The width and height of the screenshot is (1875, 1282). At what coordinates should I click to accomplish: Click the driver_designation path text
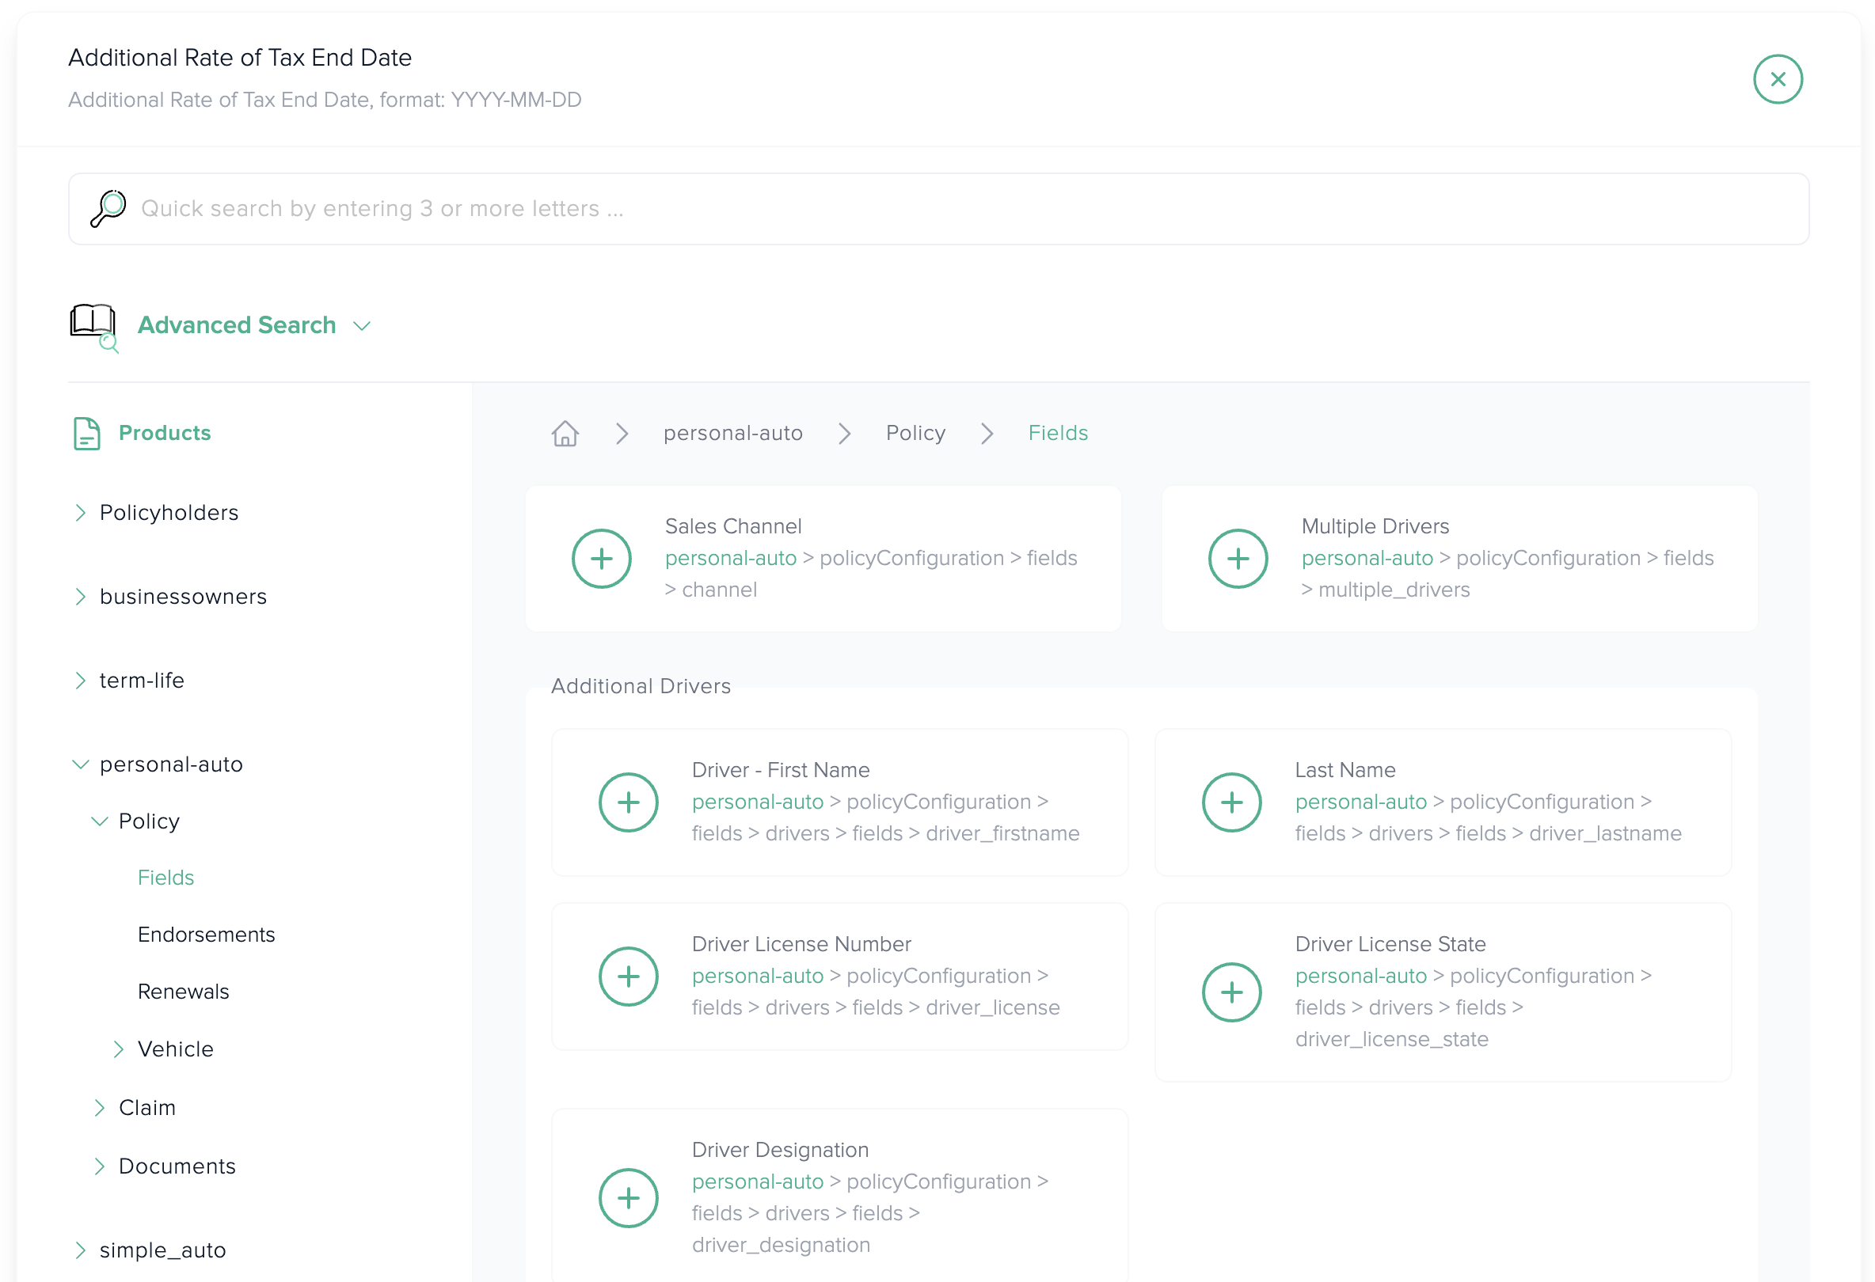781,1246
